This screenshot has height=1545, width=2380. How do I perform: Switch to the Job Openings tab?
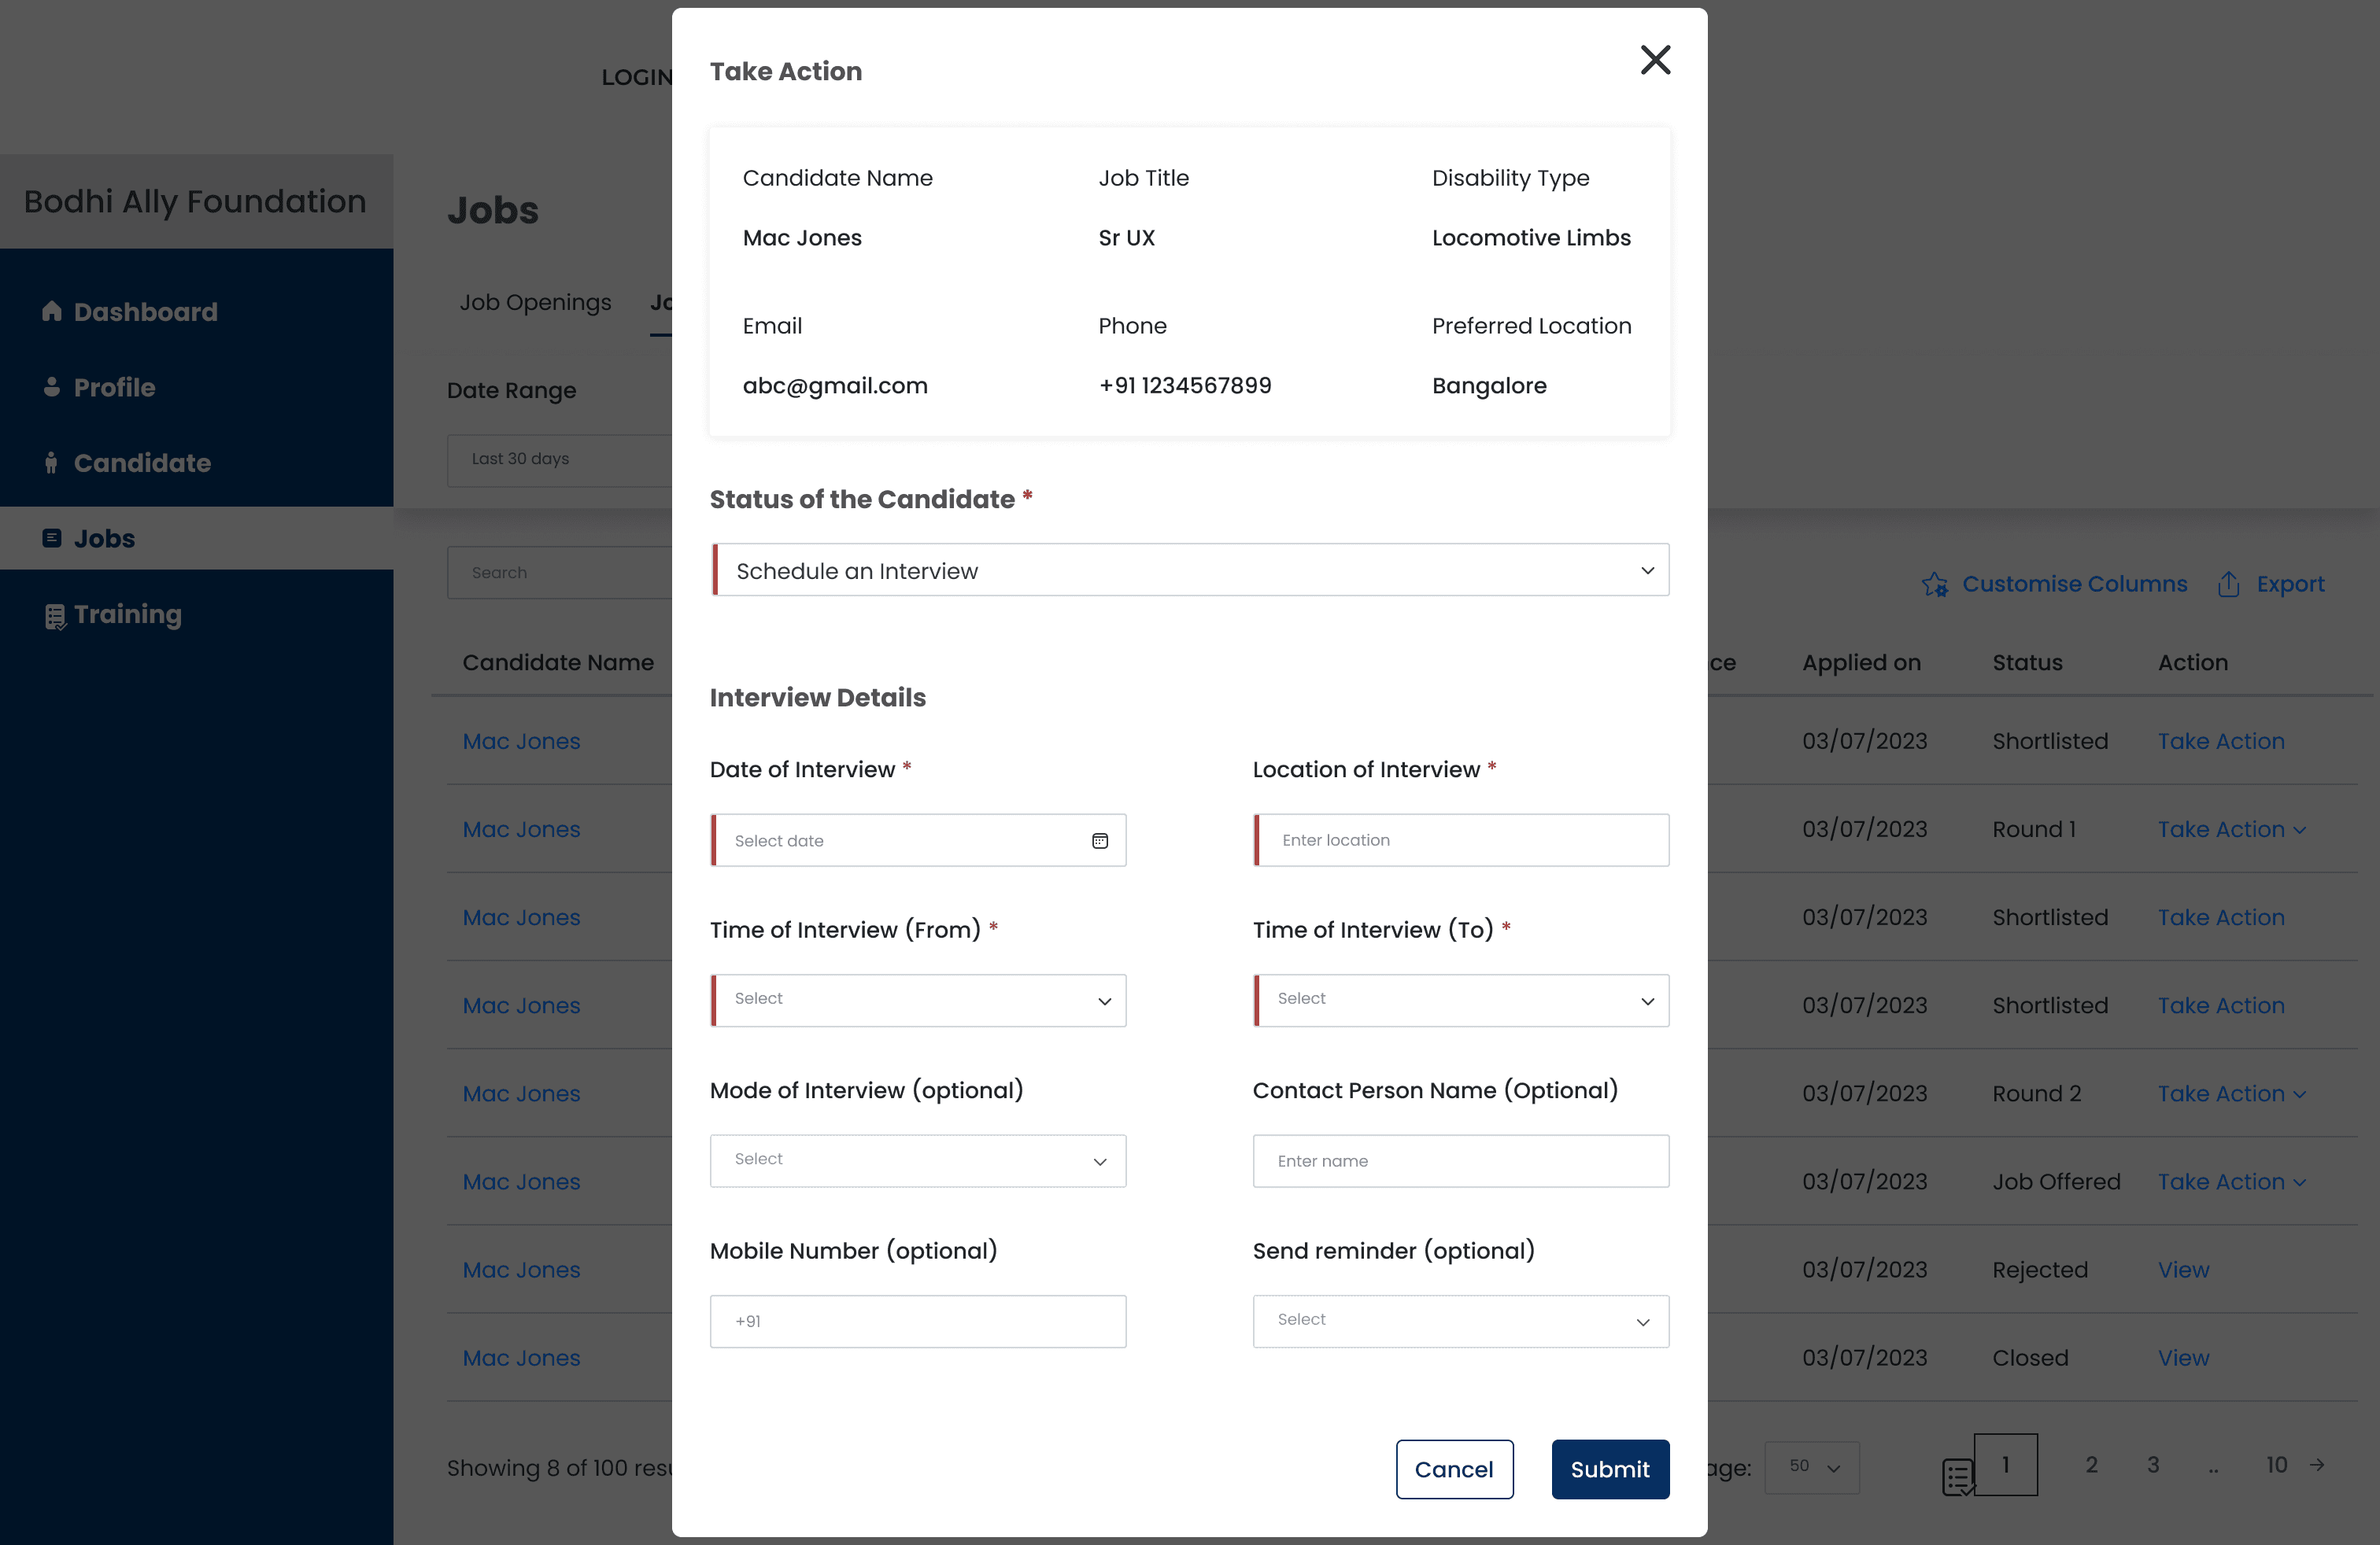[x=535, y=302]
